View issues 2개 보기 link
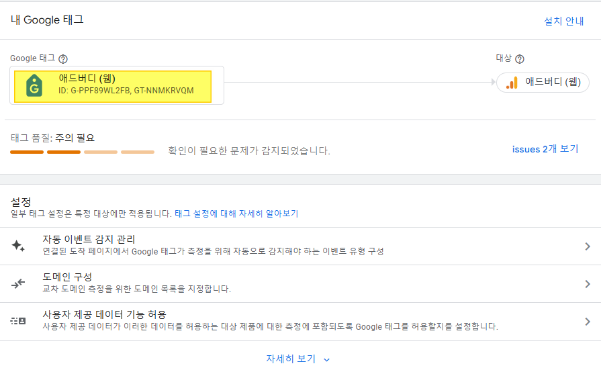 (545, 149)
